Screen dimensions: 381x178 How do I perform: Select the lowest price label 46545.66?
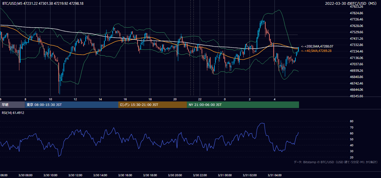pyautogui.click(x=356, y=96)
